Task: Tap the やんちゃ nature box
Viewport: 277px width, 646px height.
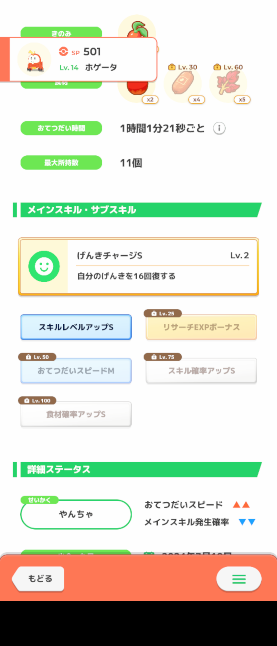Action: tap(76, 514)
